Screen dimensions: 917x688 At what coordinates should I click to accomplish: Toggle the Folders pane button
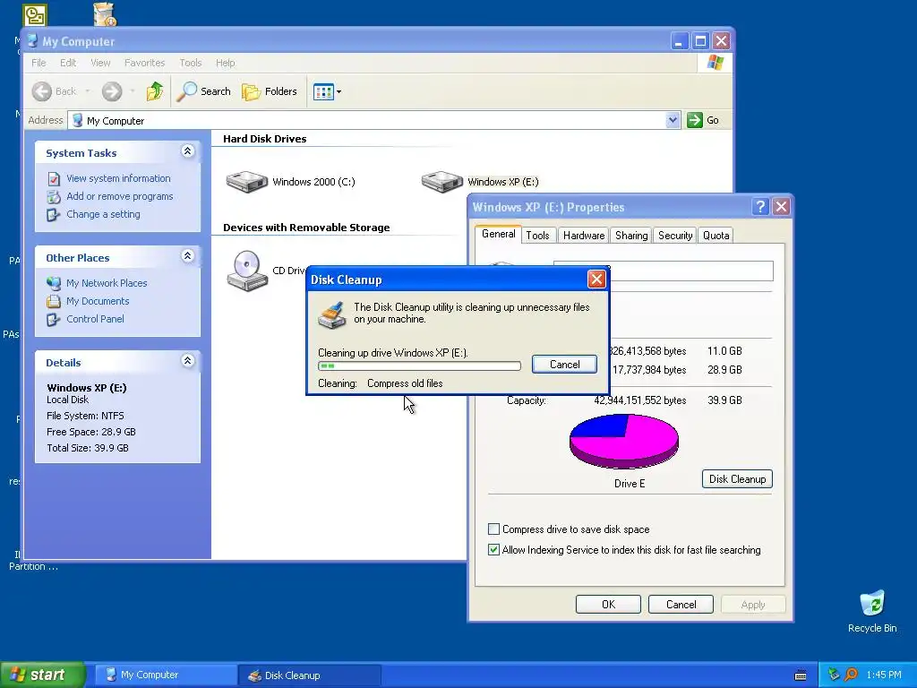coord(269,91)
